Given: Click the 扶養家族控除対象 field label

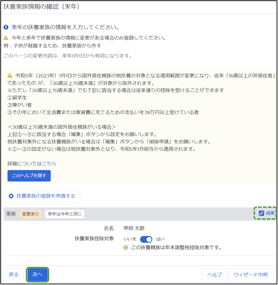Looking at the screenshot, I should 94,239.
